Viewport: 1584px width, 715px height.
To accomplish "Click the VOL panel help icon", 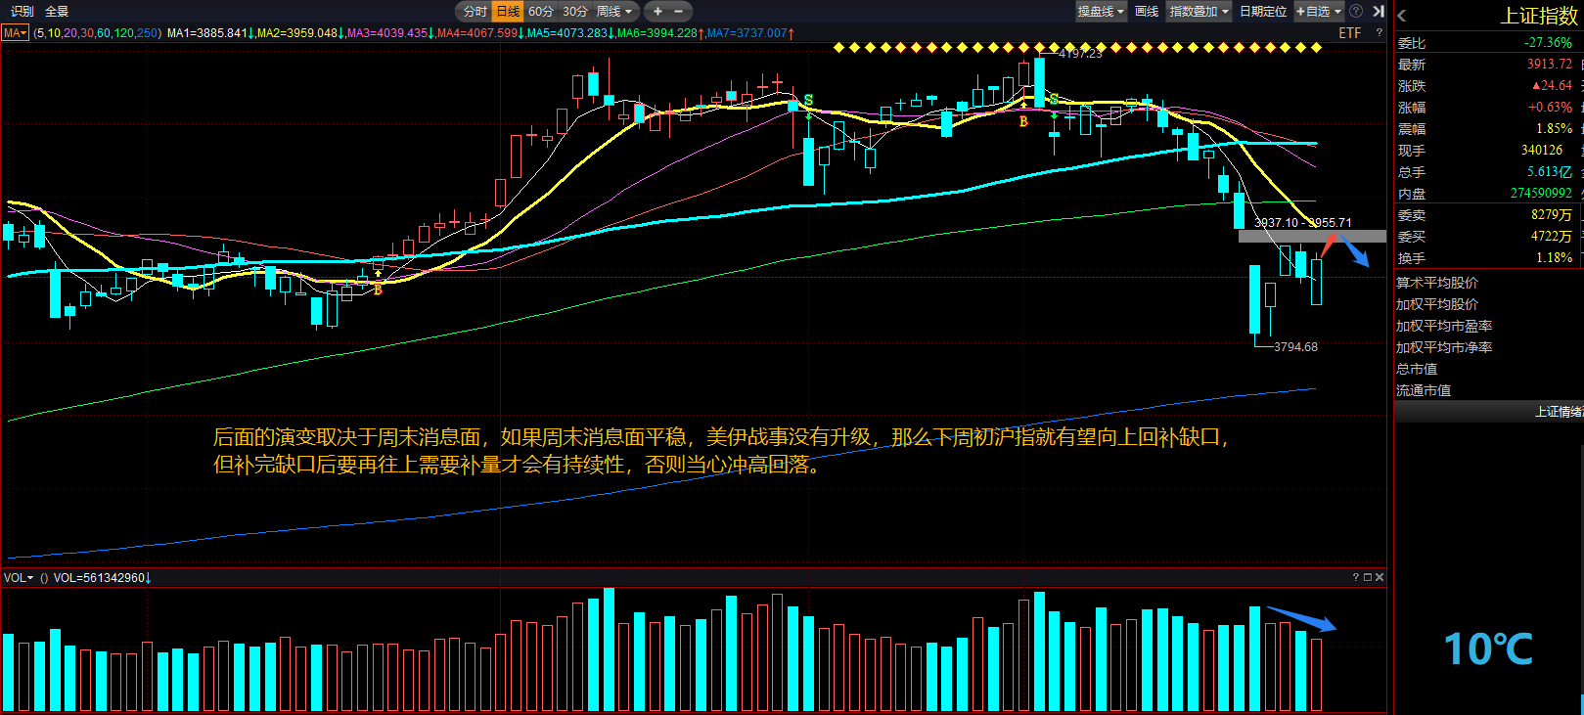I will [x=1356, y=577].
